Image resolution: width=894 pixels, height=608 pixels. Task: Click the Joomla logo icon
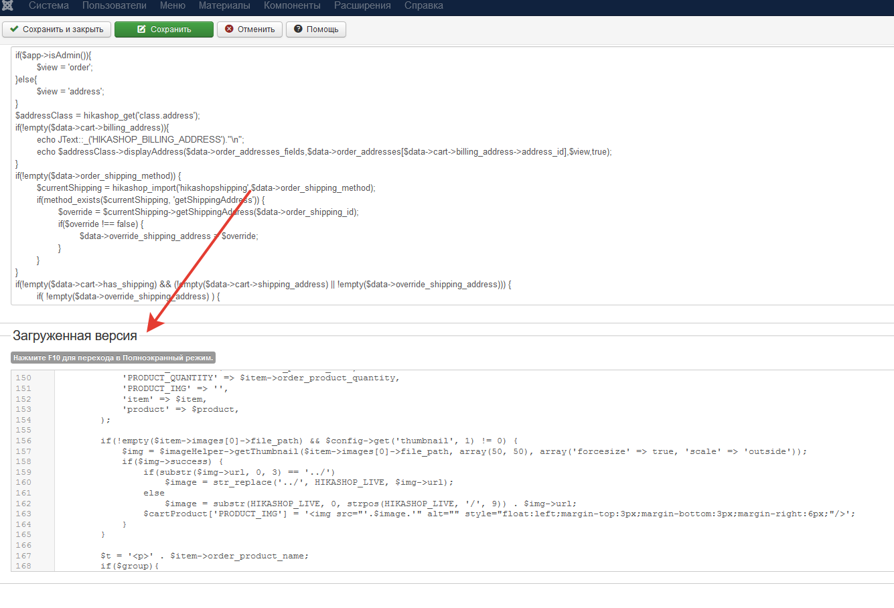coord(8,5)
